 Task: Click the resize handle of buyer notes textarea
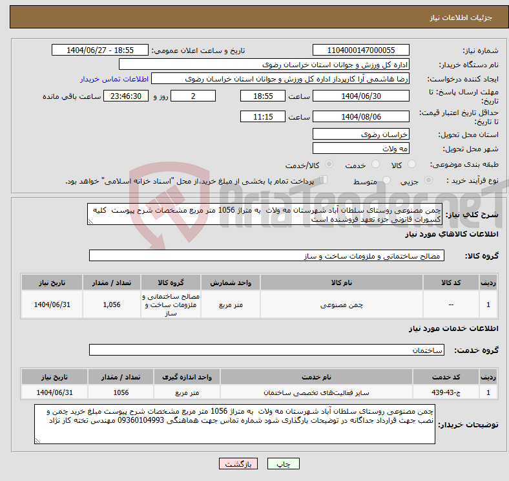(37, 441)
